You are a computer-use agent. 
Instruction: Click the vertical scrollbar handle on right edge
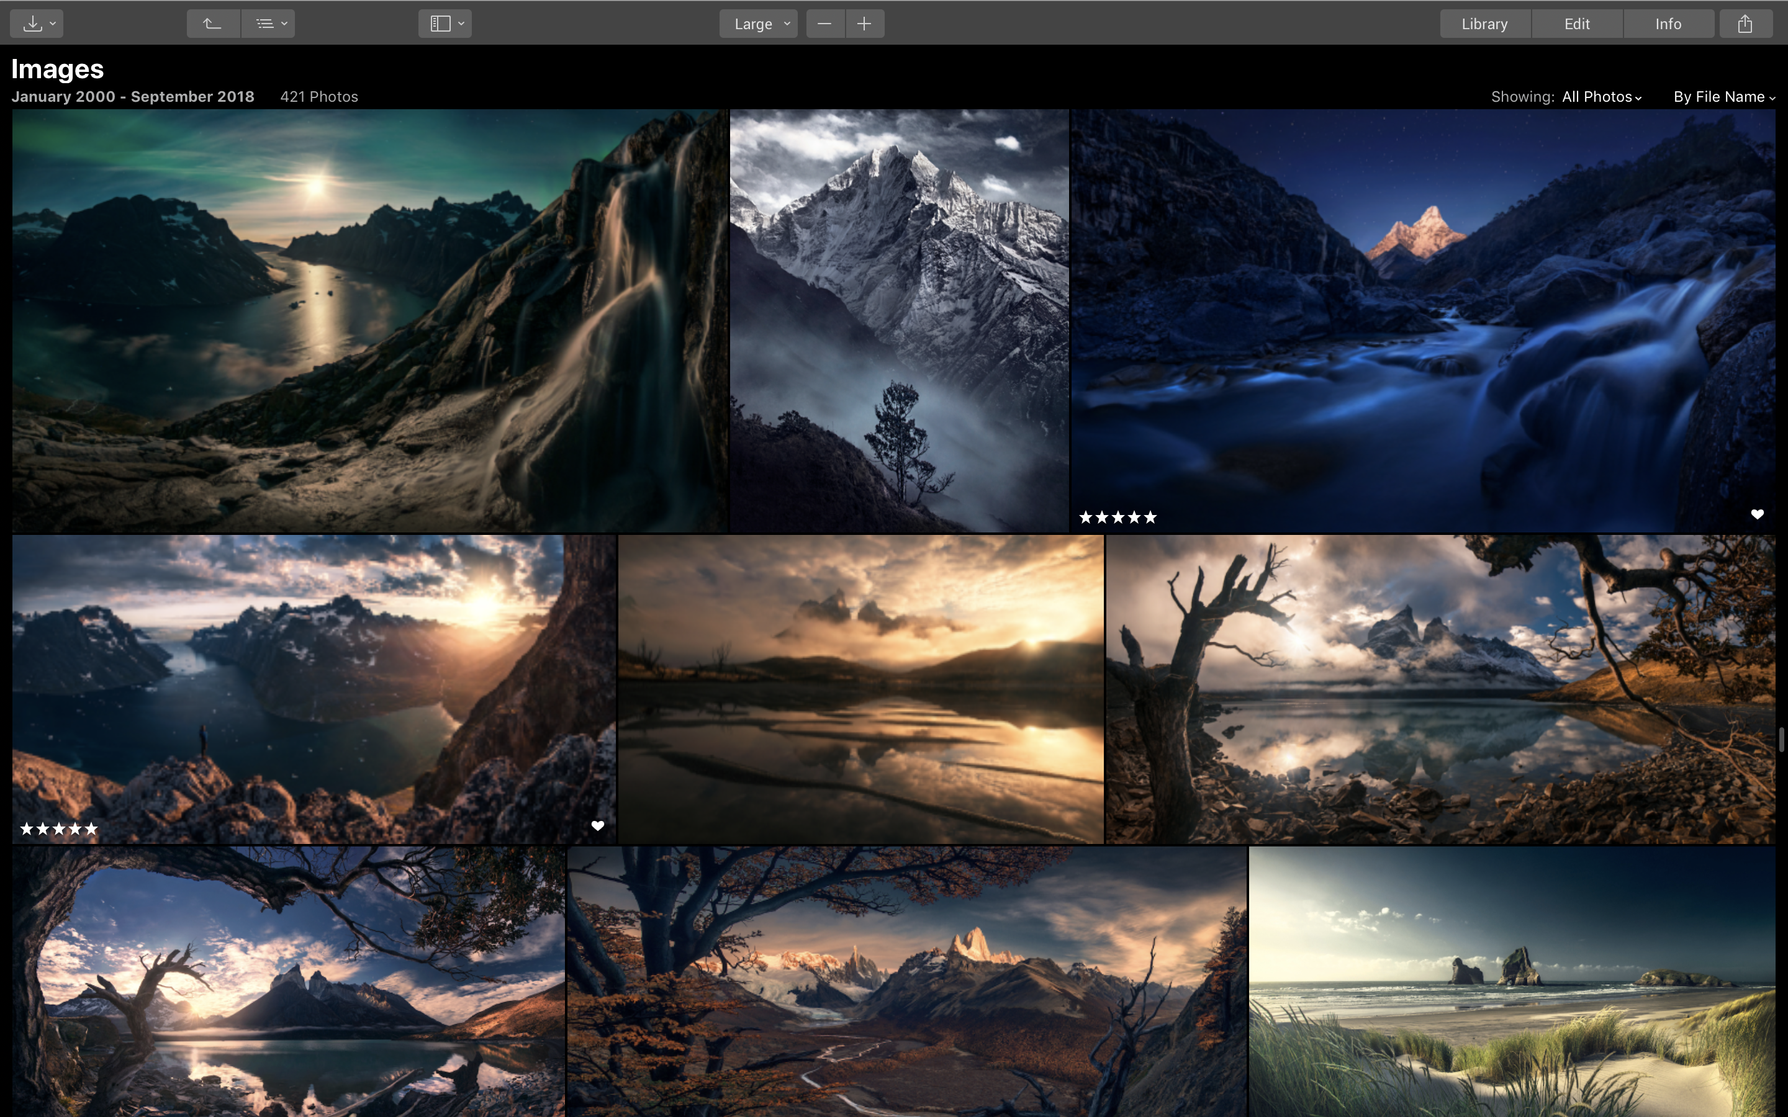tap(1781, 738)
